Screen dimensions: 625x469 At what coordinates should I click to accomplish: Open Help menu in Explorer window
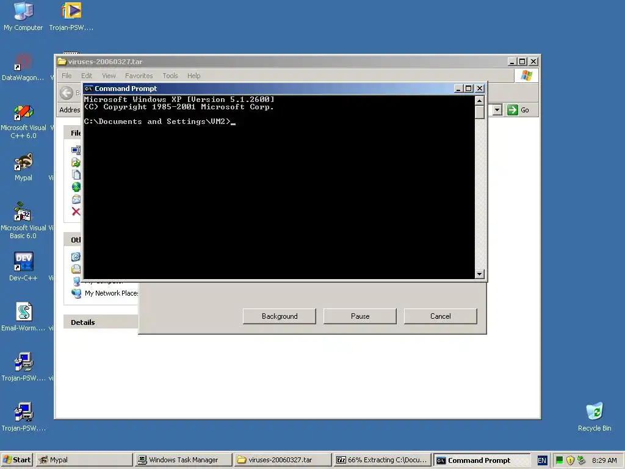193,76
